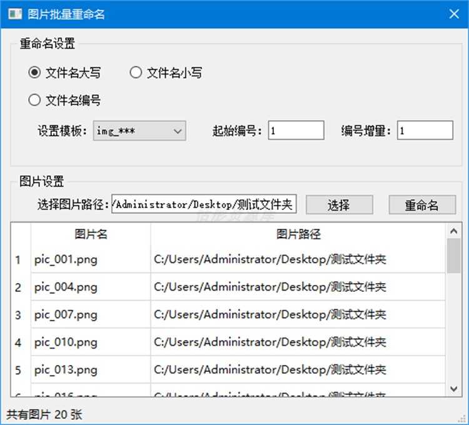
Task: Click the table vertical scrollbar thumb
Action: 453,256
